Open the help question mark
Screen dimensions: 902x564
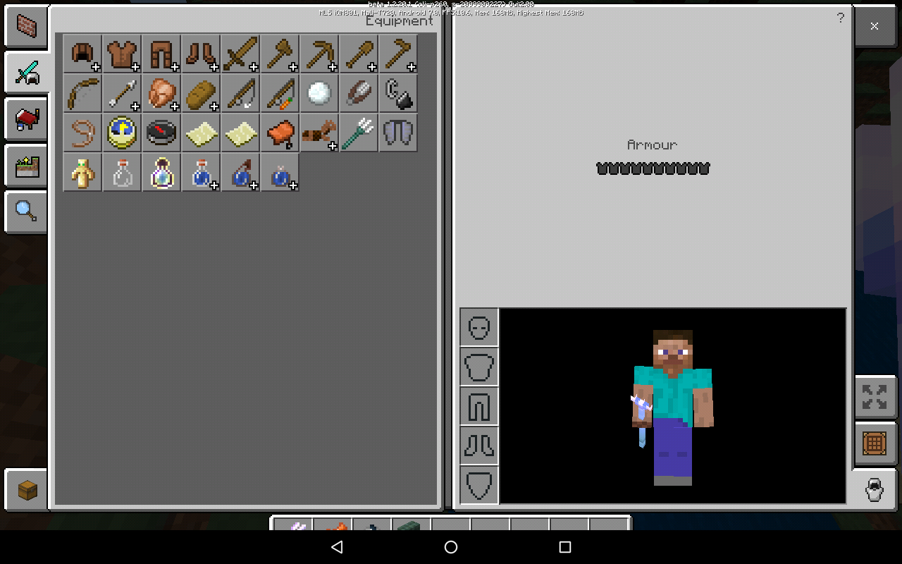coord(840,18)
